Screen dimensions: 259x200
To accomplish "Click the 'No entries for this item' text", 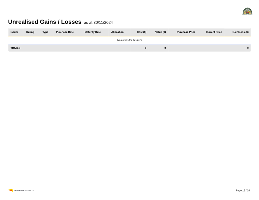I will pos(129,40).
